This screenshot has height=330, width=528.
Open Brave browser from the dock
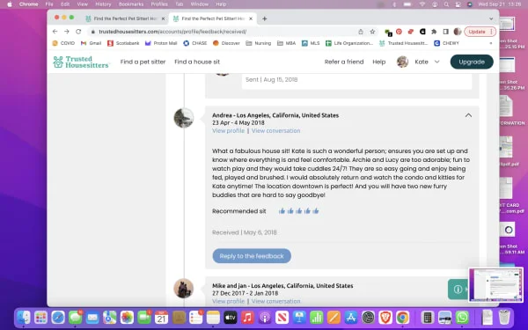385,317
